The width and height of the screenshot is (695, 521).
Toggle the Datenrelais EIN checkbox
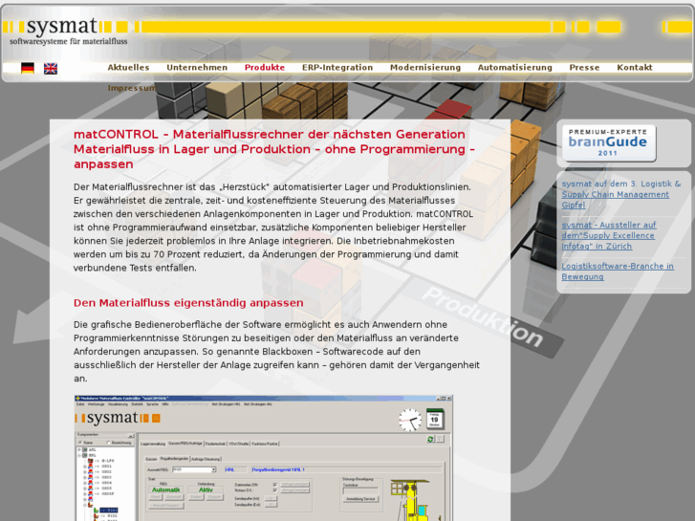274,485
